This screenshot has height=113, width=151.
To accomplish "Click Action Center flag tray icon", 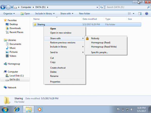I will [x=118, y=109].
